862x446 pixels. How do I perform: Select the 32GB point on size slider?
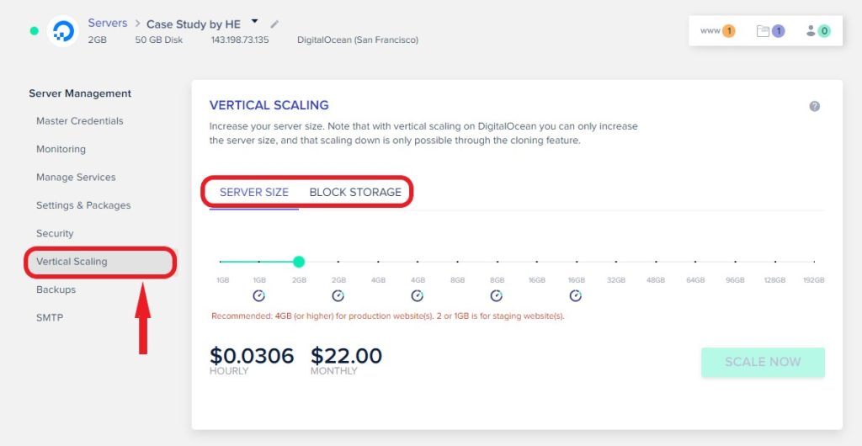tap(615, 262)
